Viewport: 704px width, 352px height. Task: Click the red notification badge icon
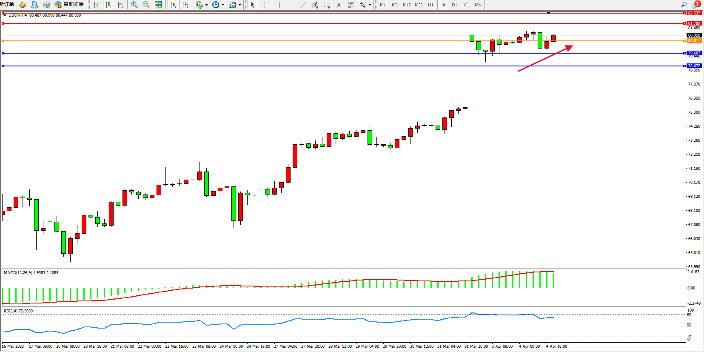697,4
